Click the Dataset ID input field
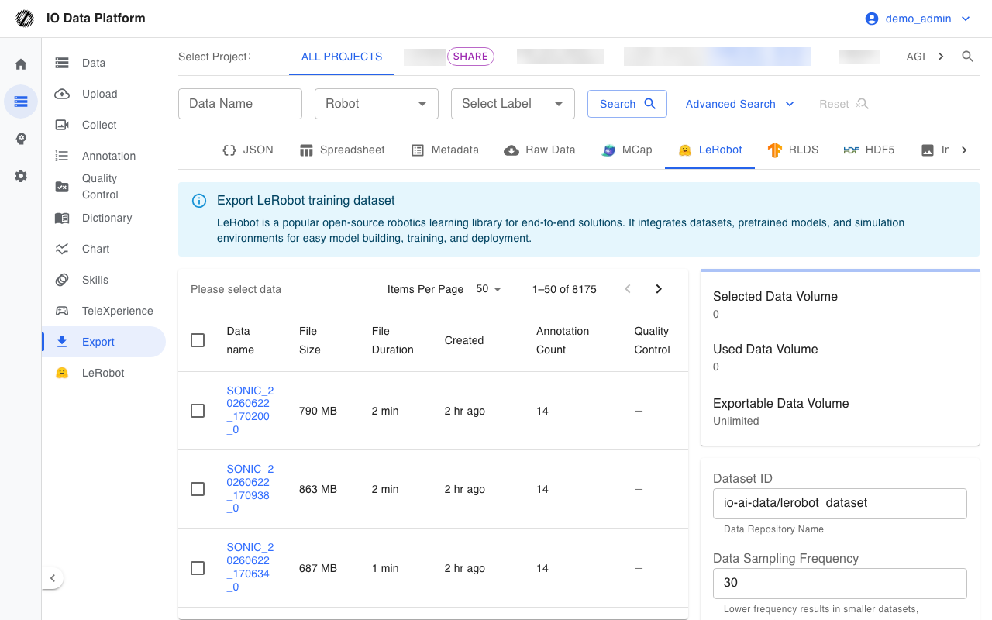992x620 pixels. coord(840,503)
